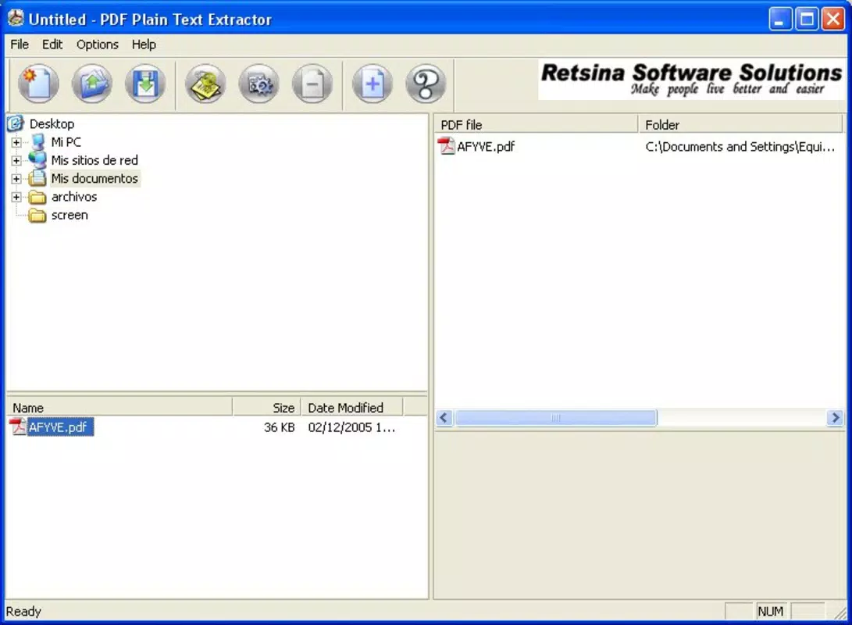Click the 36 KB size value

280,427
